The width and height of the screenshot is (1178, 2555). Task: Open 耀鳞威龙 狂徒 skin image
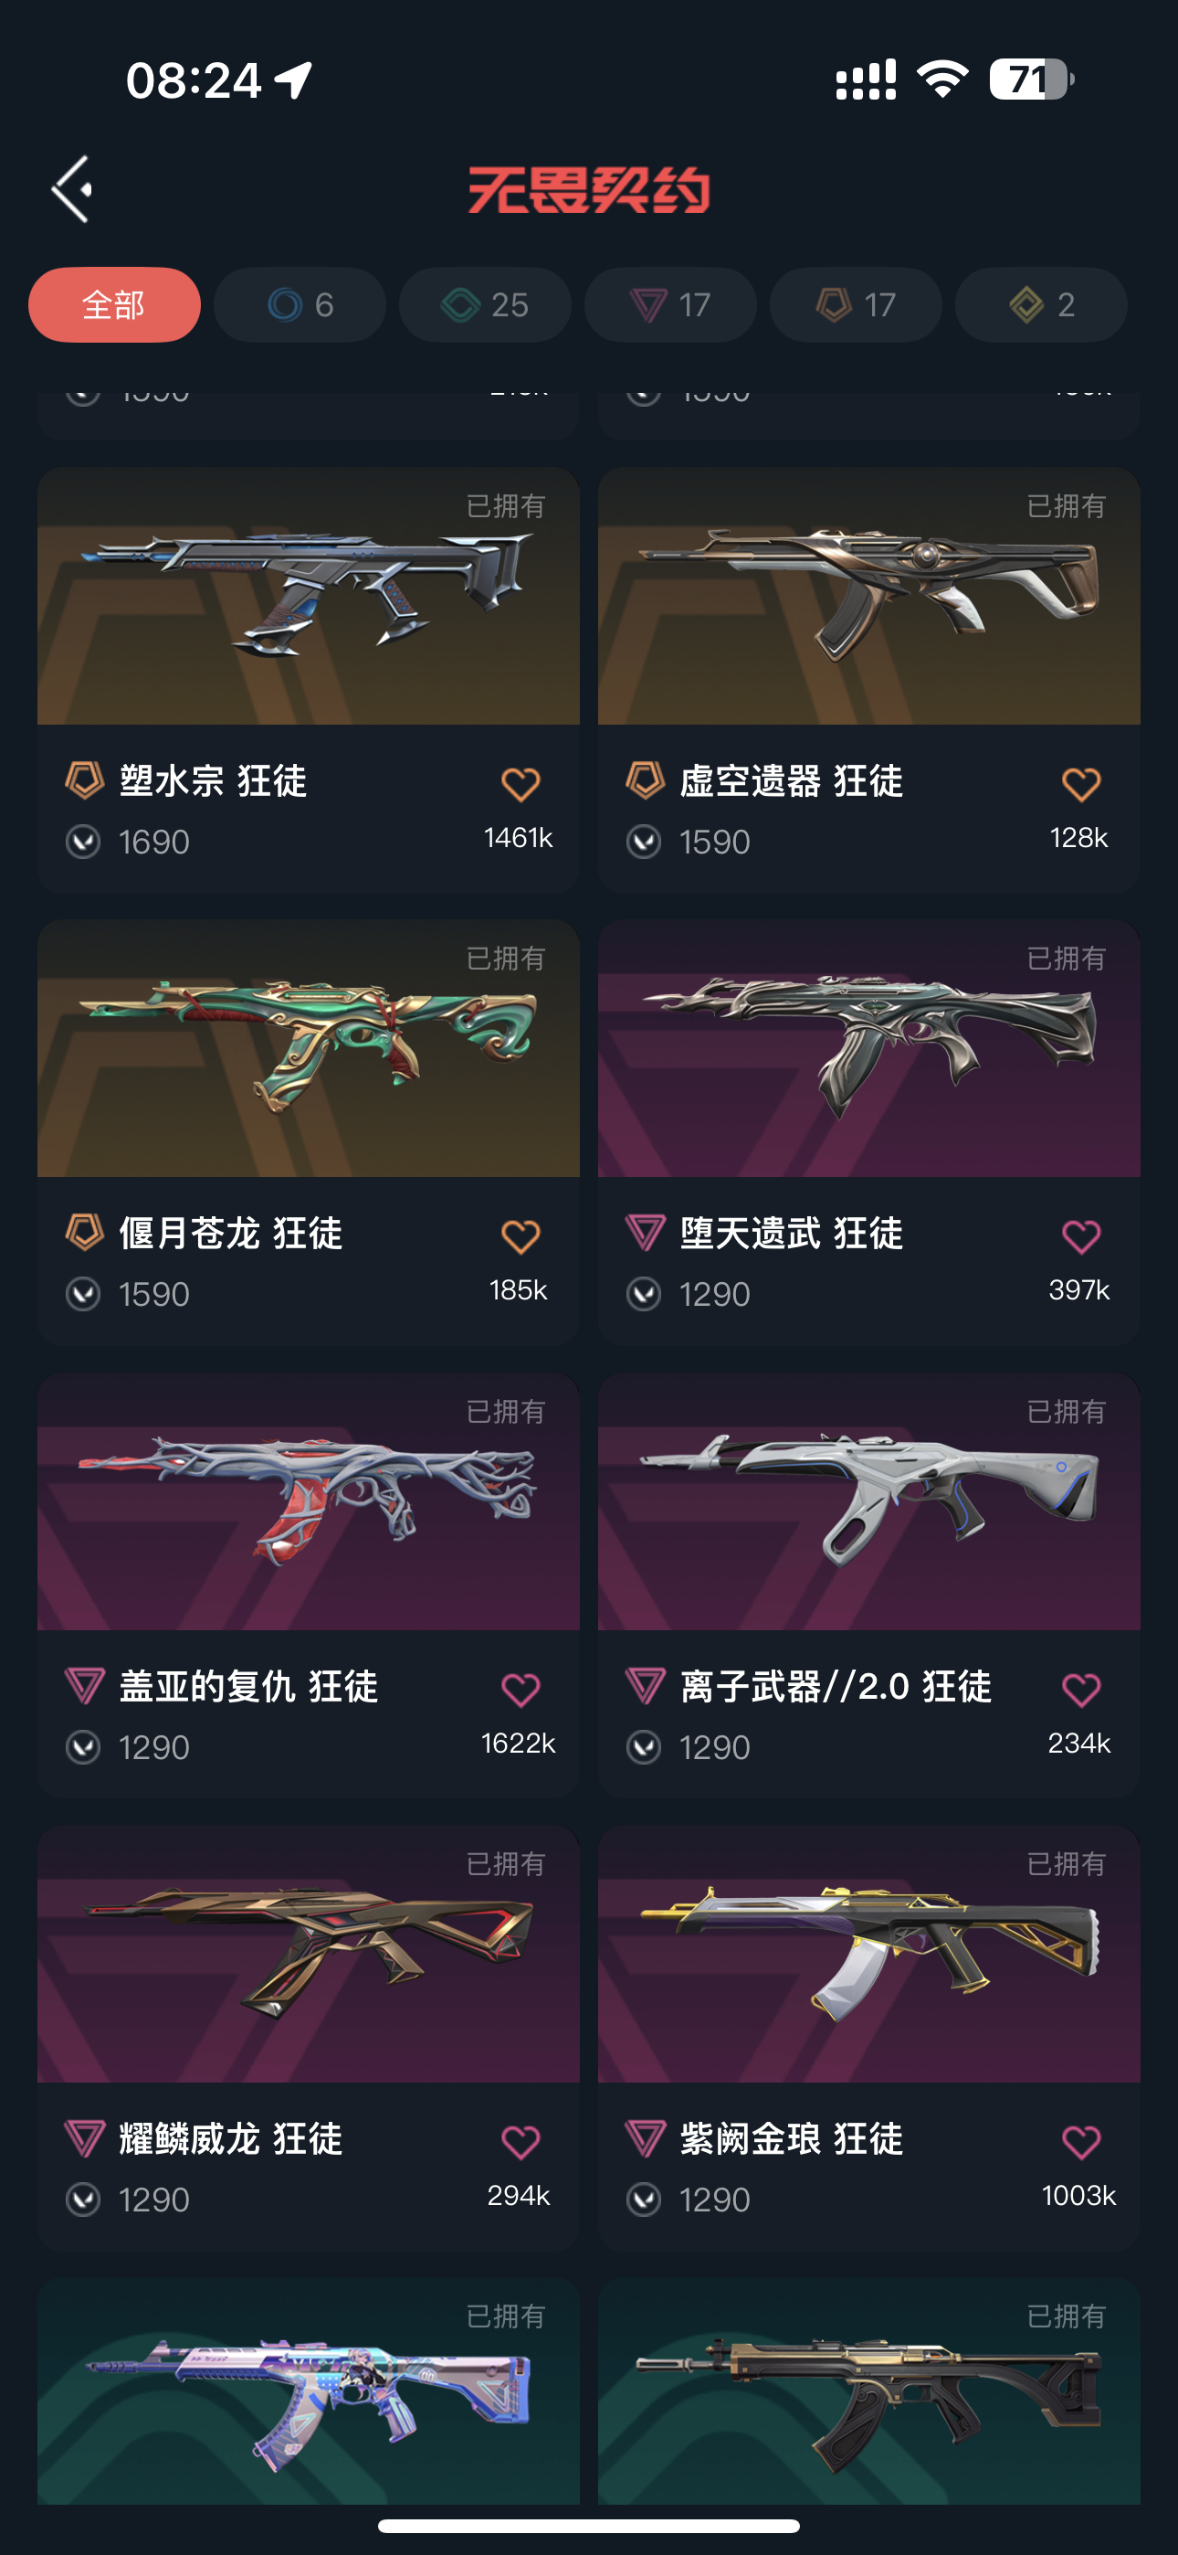tap(309, 1954)
